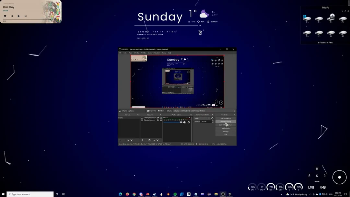
Task: Mute Mic/Aux with the speaker icon
Action: (185, 122)
